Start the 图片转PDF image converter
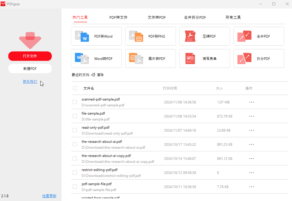The image size is (292, 201). point(150,59)
